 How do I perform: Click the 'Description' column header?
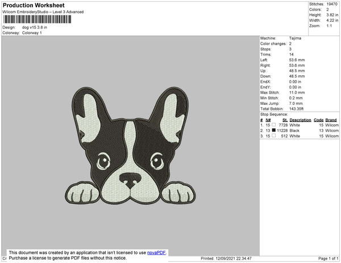(x=300, y=120)
